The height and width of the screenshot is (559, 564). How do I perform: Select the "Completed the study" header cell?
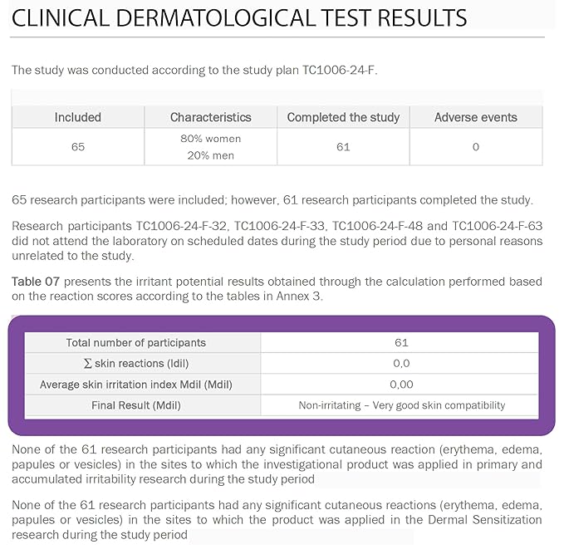click(343, 117)
